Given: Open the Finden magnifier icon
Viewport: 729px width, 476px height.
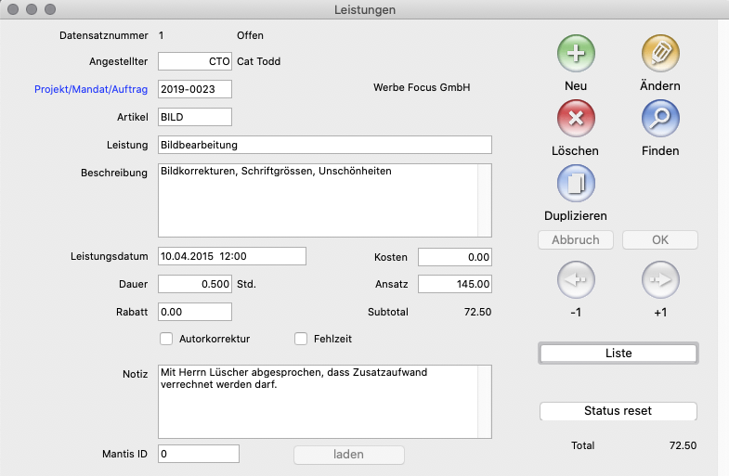Looking at the screenshot, I should tap(660, 118).
